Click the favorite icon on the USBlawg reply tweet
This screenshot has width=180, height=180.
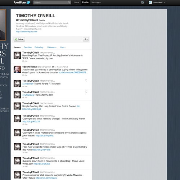pos(86,92)
